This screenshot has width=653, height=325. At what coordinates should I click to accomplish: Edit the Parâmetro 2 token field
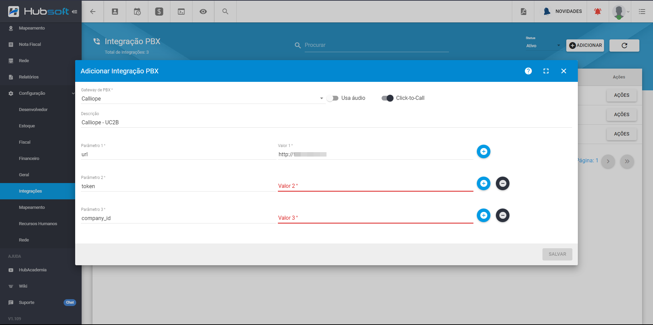click(x=179, y=186)
